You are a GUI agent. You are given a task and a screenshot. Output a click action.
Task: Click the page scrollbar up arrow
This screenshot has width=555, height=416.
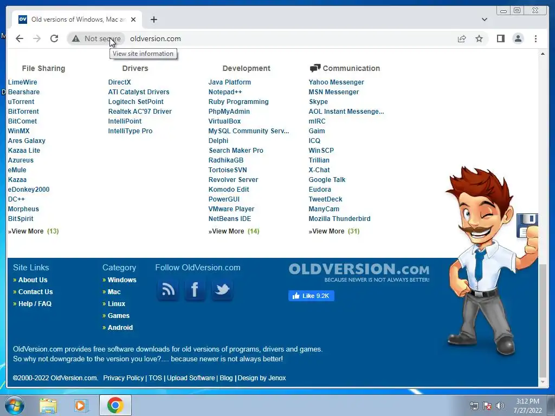[x=542, y=54]
